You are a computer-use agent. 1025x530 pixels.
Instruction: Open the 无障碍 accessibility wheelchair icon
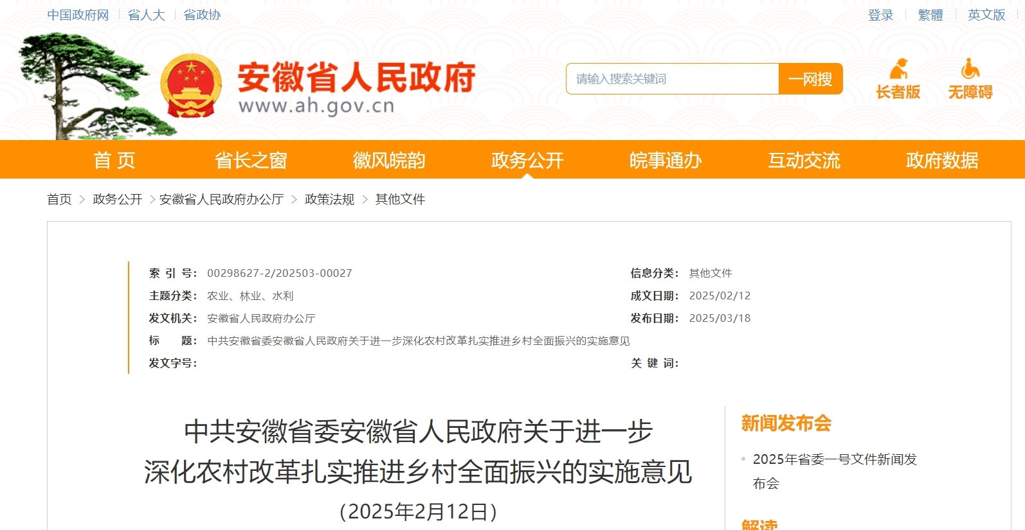tap(970, 79)
